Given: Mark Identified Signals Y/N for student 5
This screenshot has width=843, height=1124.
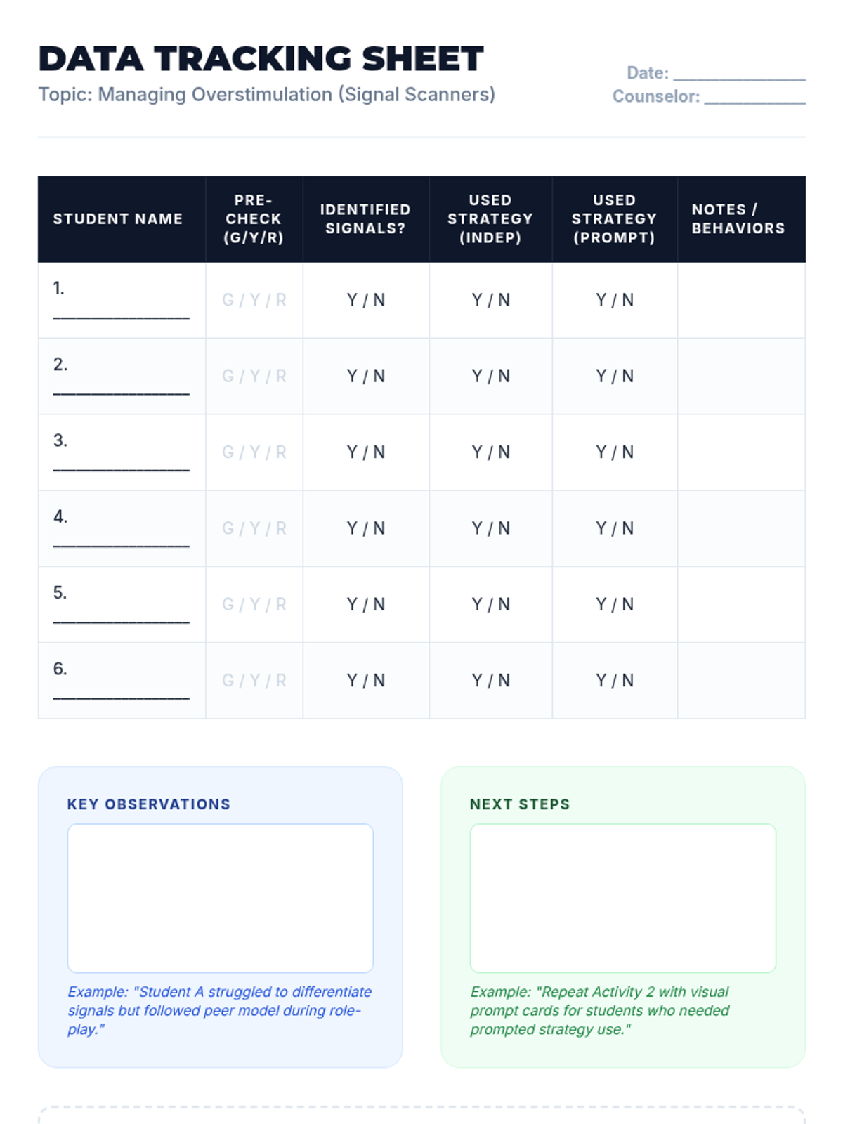Looking at the screenshot, I should click(366, 605).
